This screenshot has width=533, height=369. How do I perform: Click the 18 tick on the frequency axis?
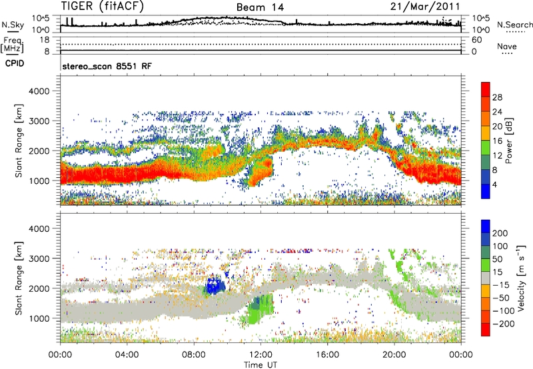[x=45, y=40]
